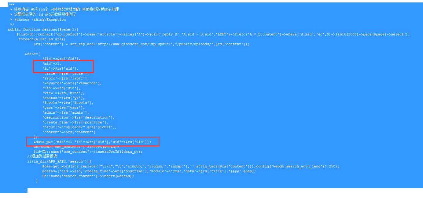
Task: Click the '$data_pw=' assignment line
Action: pyautogui.click(x=92, y=142)
